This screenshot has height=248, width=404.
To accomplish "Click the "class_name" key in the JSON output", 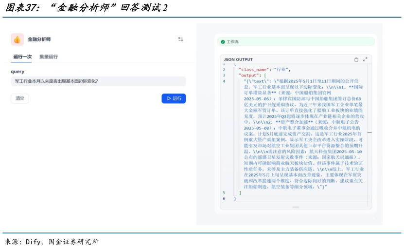I will click(254, 70).
